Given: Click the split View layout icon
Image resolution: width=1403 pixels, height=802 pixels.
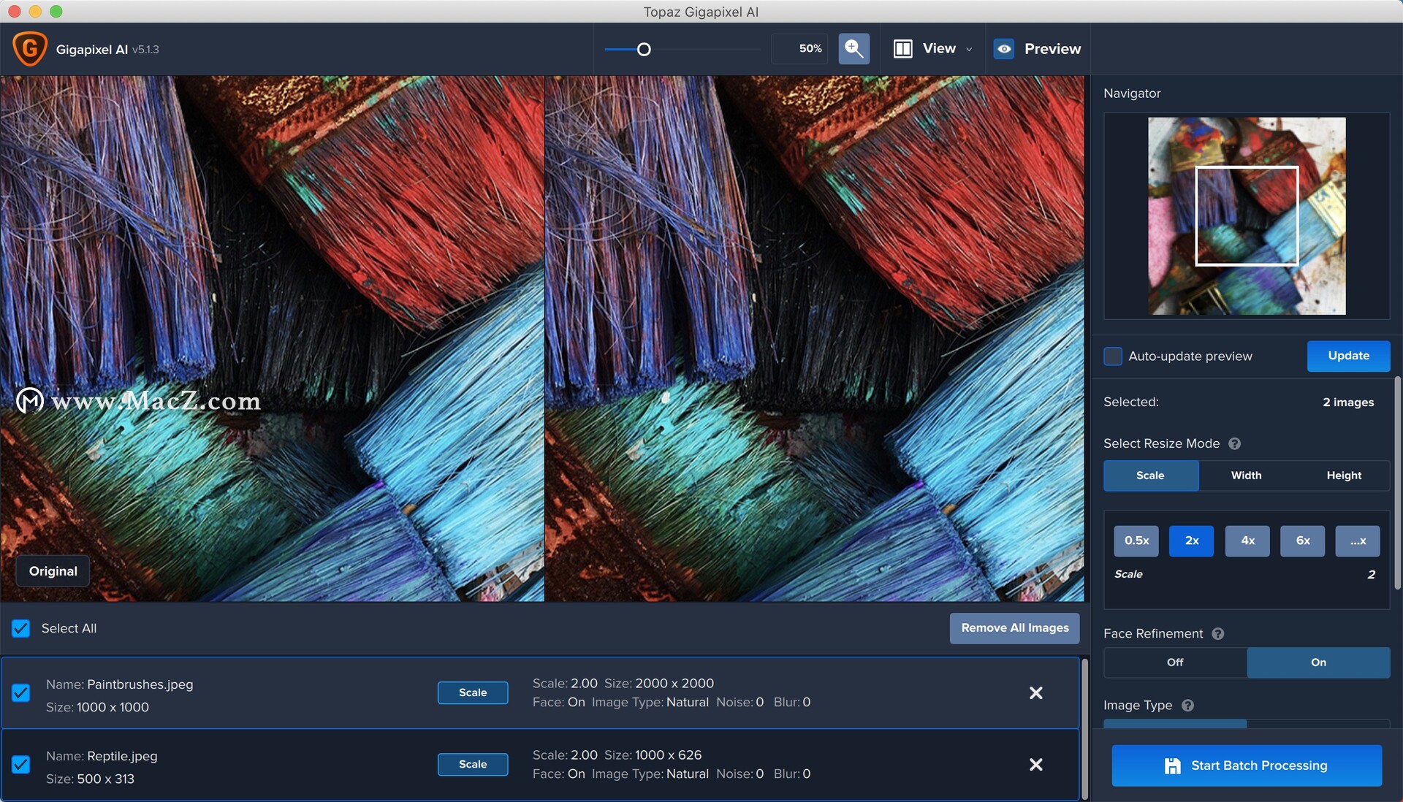Looking at the screenshot, I should [x=903, y=49].
